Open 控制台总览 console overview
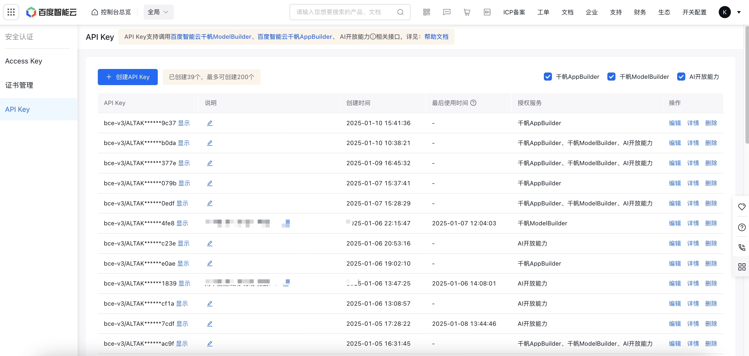749x356 pixels. [x=111, y=12]
